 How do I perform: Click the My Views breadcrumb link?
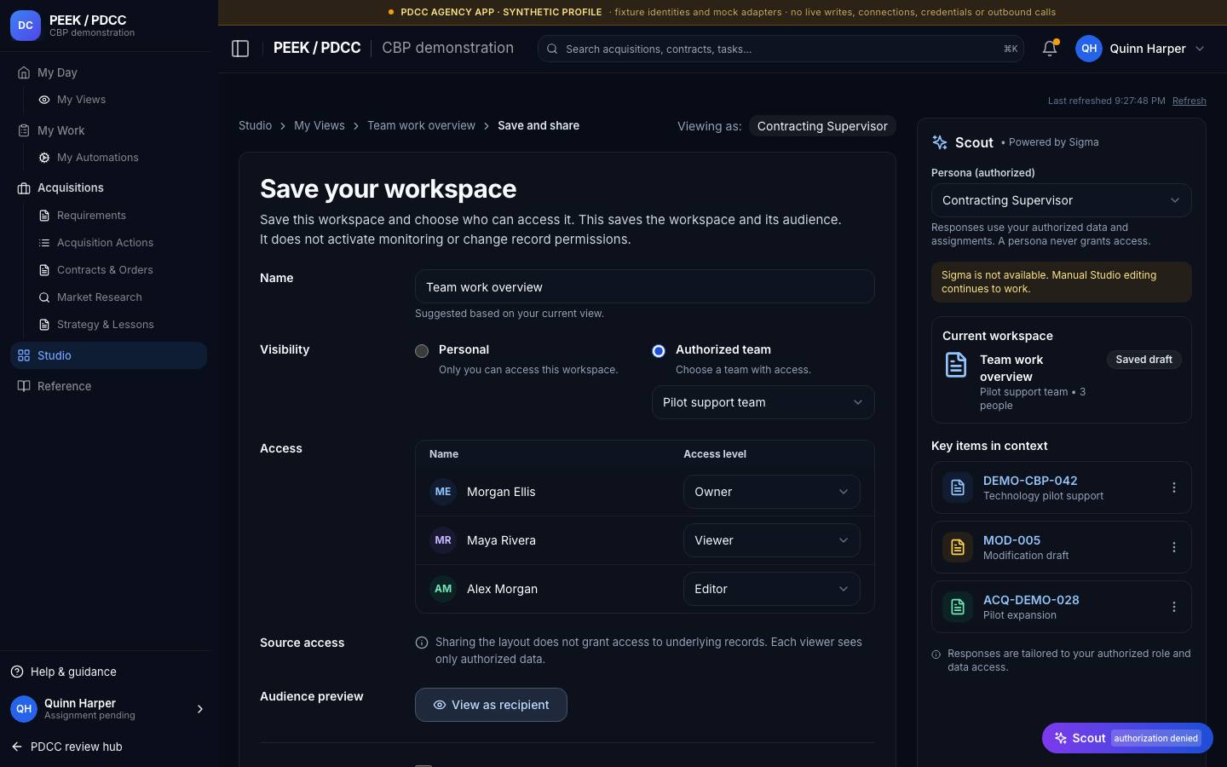pos(320,125)
